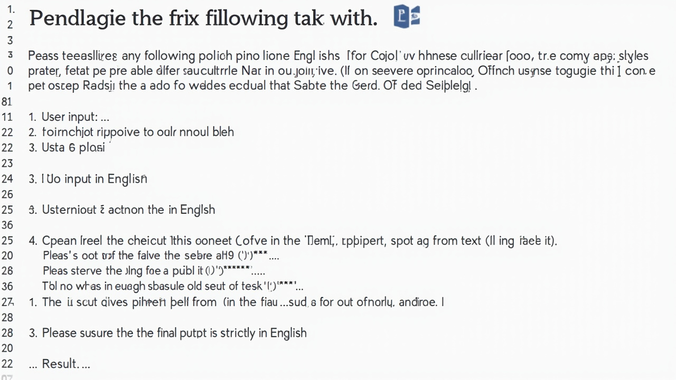Image resolution: width=676 pixels, height=380 pixels.
Task: Click the sub-line starting "Pleas's oot tof the falve"
Action: [x=161, y=256]
